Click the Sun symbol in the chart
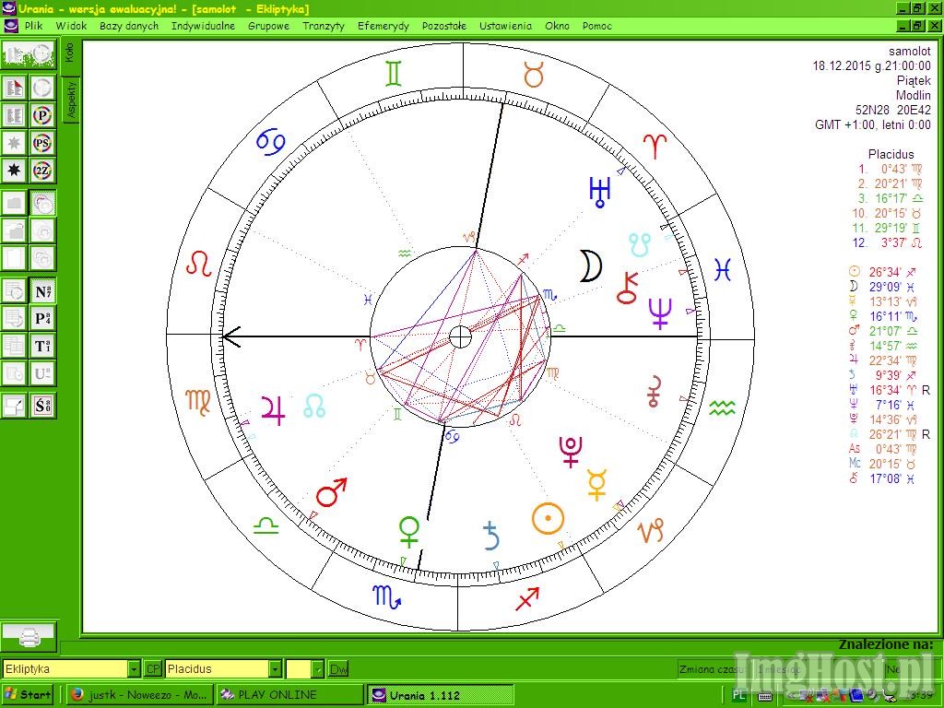Image resolution: width=944 pixels, height=708 pixels. [548, 519]
